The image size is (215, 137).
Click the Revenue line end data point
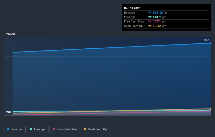coord(210,43)
